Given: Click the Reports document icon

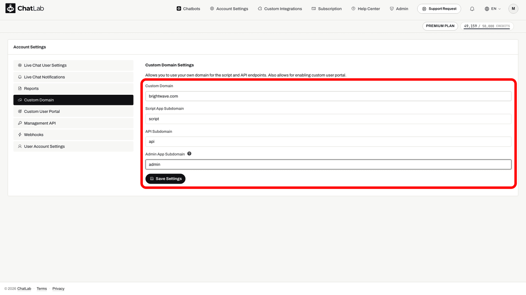Looking at the screenshot, I should click(20, 88).
